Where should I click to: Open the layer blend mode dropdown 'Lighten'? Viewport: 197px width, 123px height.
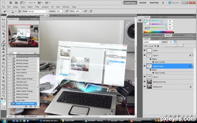coord(152,42)
